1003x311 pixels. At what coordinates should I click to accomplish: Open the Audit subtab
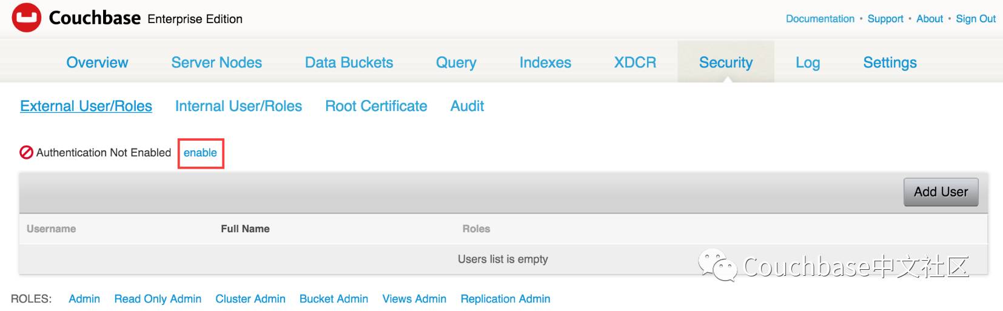pos(467,106)
